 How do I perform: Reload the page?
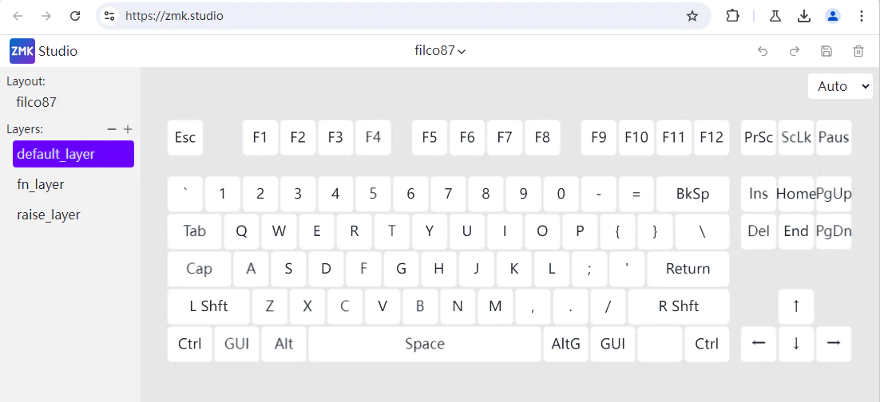(x=75, y=16)
